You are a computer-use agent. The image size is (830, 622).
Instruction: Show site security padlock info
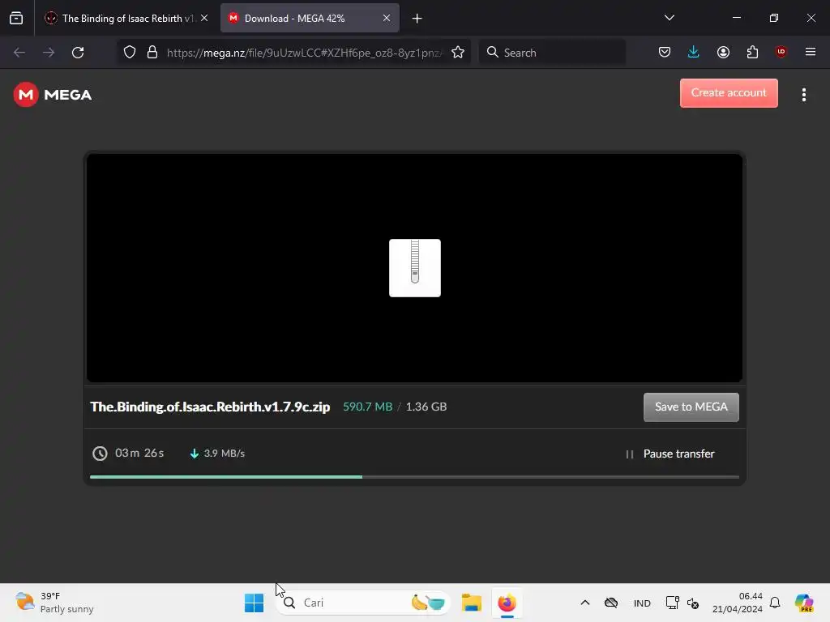pos(152,53)
